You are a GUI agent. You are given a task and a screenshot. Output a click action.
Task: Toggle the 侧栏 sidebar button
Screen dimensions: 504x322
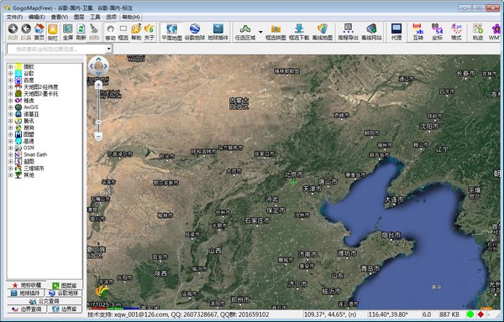[x=52, y=32]
